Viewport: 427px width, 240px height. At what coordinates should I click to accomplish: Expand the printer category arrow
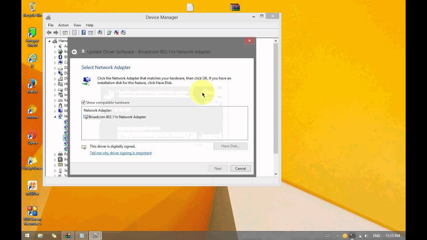pos(55,154)
